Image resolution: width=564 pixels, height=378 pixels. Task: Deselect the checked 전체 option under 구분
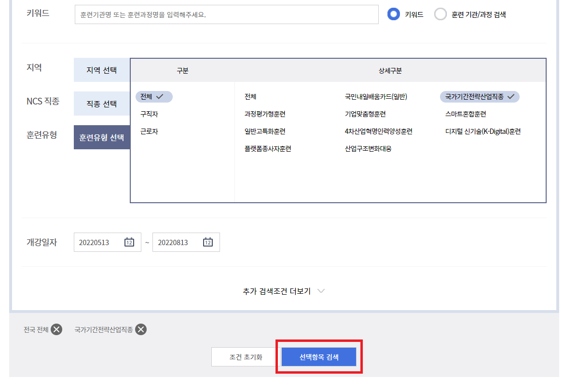click(154, 96)
